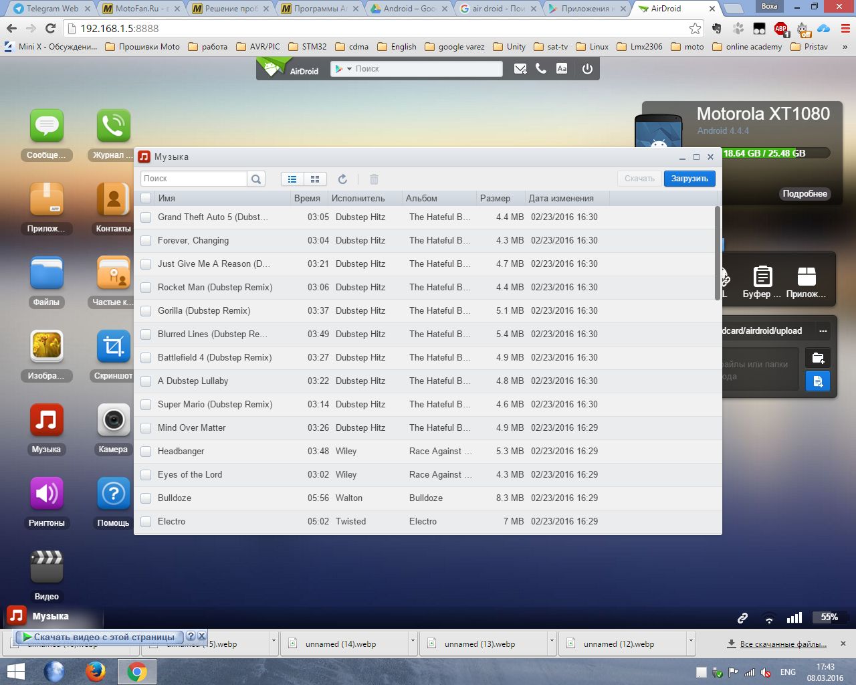Open the Unity bookmarks folder
The height and width of the screenshot is (685, 856).
509,47
